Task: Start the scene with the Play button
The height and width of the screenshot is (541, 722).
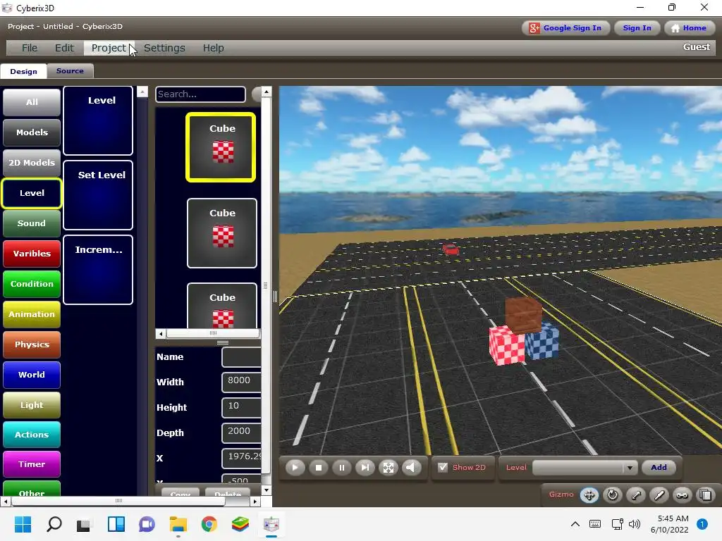Action: [x=295, y=468]
